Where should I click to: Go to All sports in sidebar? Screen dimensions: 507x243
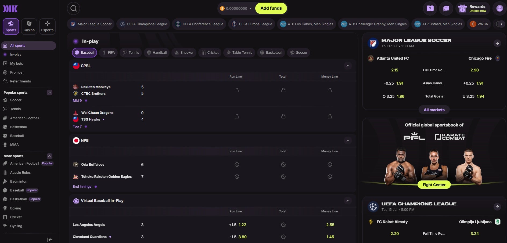click(28, 46)
